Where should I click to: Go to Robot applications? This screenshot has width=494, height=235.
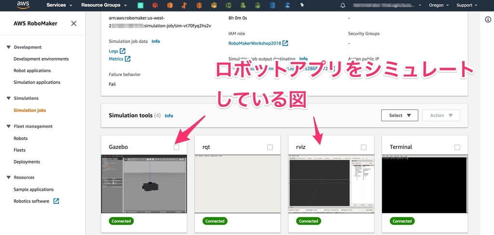click(32, 70)
